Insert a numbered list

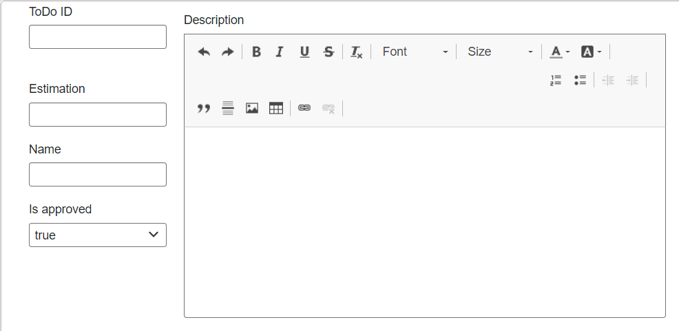556,81
